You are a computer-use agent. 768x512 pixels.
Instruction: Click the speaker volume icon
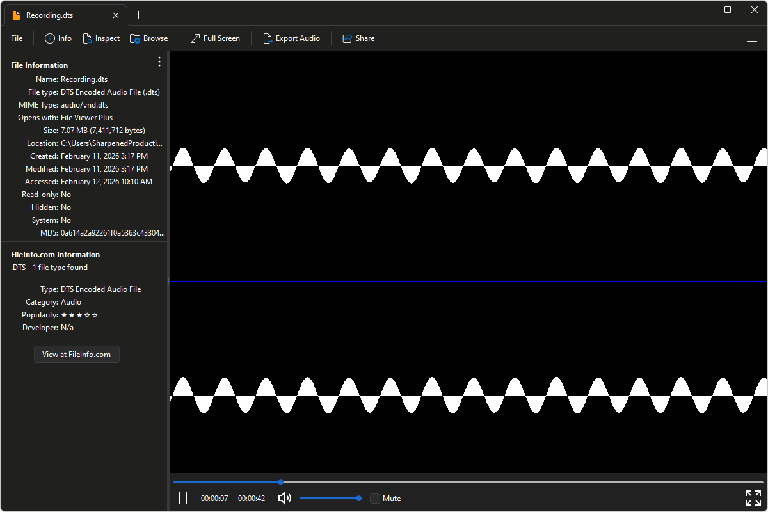tap(284, 498)
